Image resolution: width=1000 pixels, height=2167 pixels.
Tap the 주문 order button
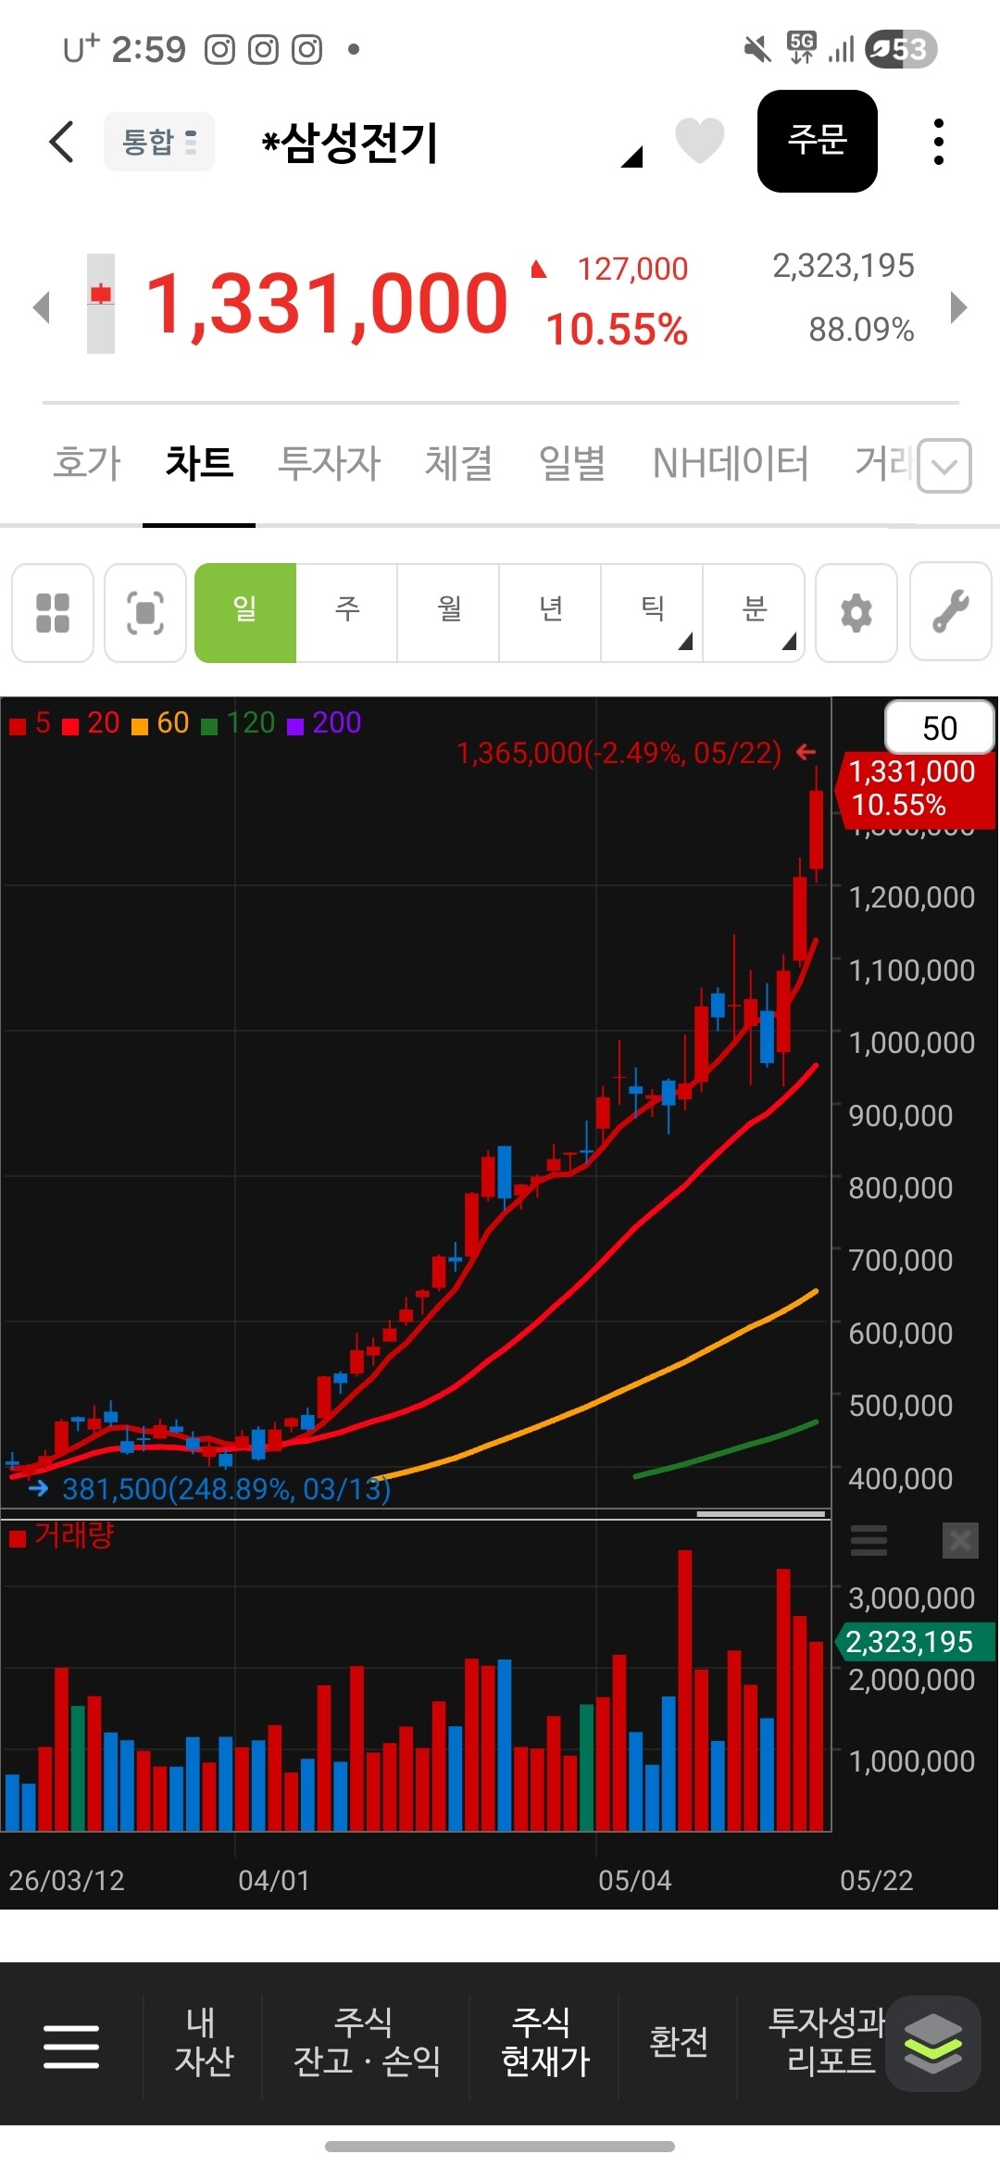point(818,141)
